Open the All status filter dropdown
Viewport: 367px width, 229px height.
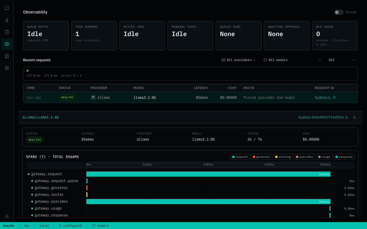click(342, 60)
